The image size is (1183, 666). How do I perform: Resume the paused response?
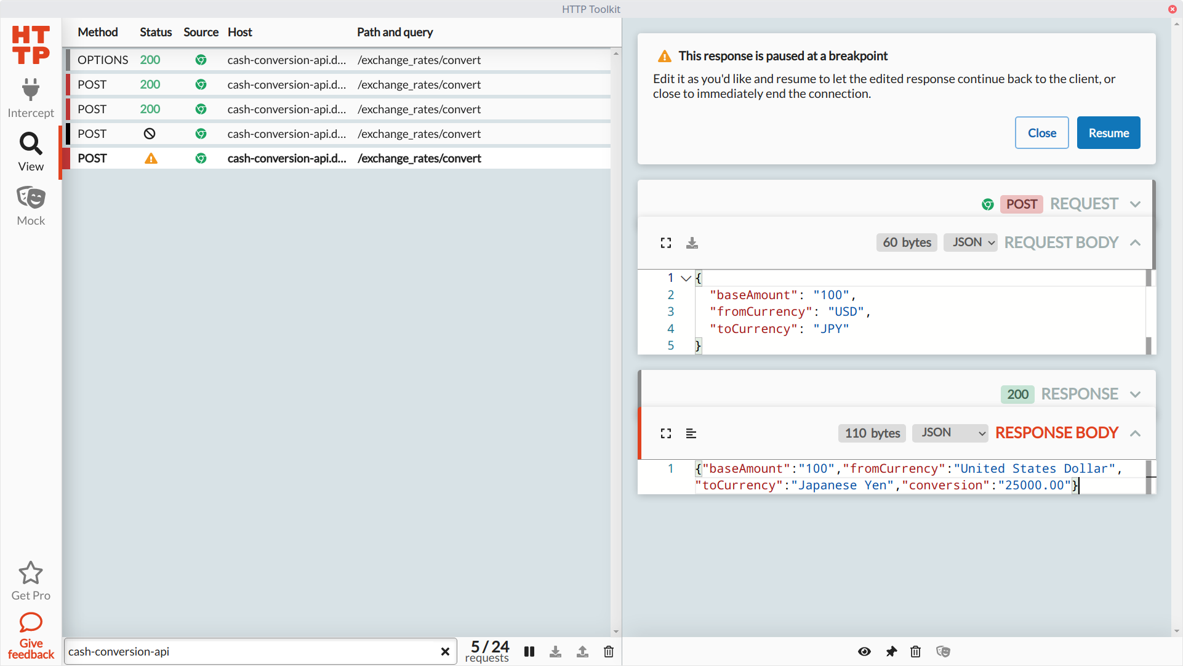1108,133
